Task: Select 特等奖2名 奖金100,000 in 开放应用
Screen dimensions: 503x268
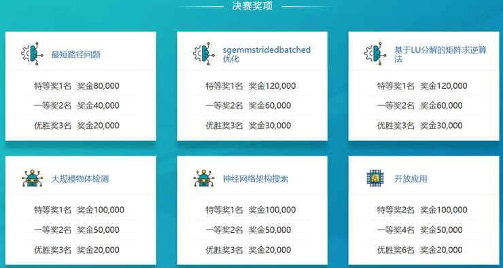Action: (x=423, y=210)
